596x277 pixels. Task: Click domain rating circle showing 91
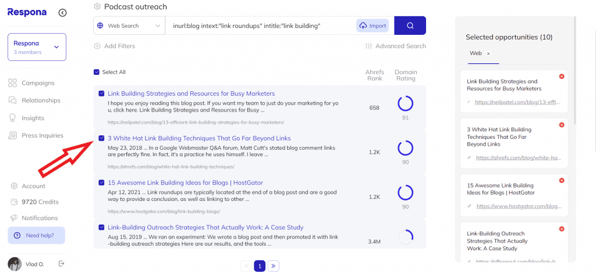click(405, 103)
